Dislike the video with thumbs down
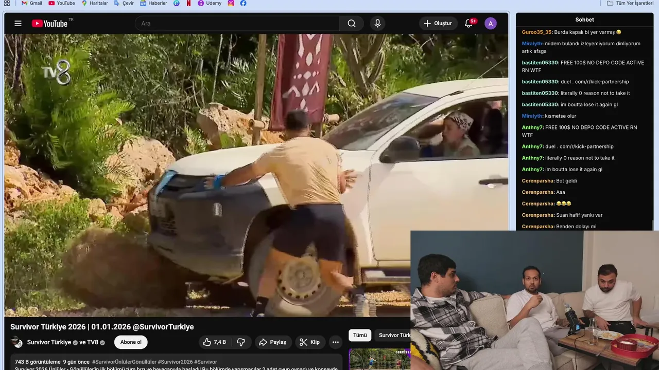The width and height of the screenshot is (659, 370). (240, 342)
